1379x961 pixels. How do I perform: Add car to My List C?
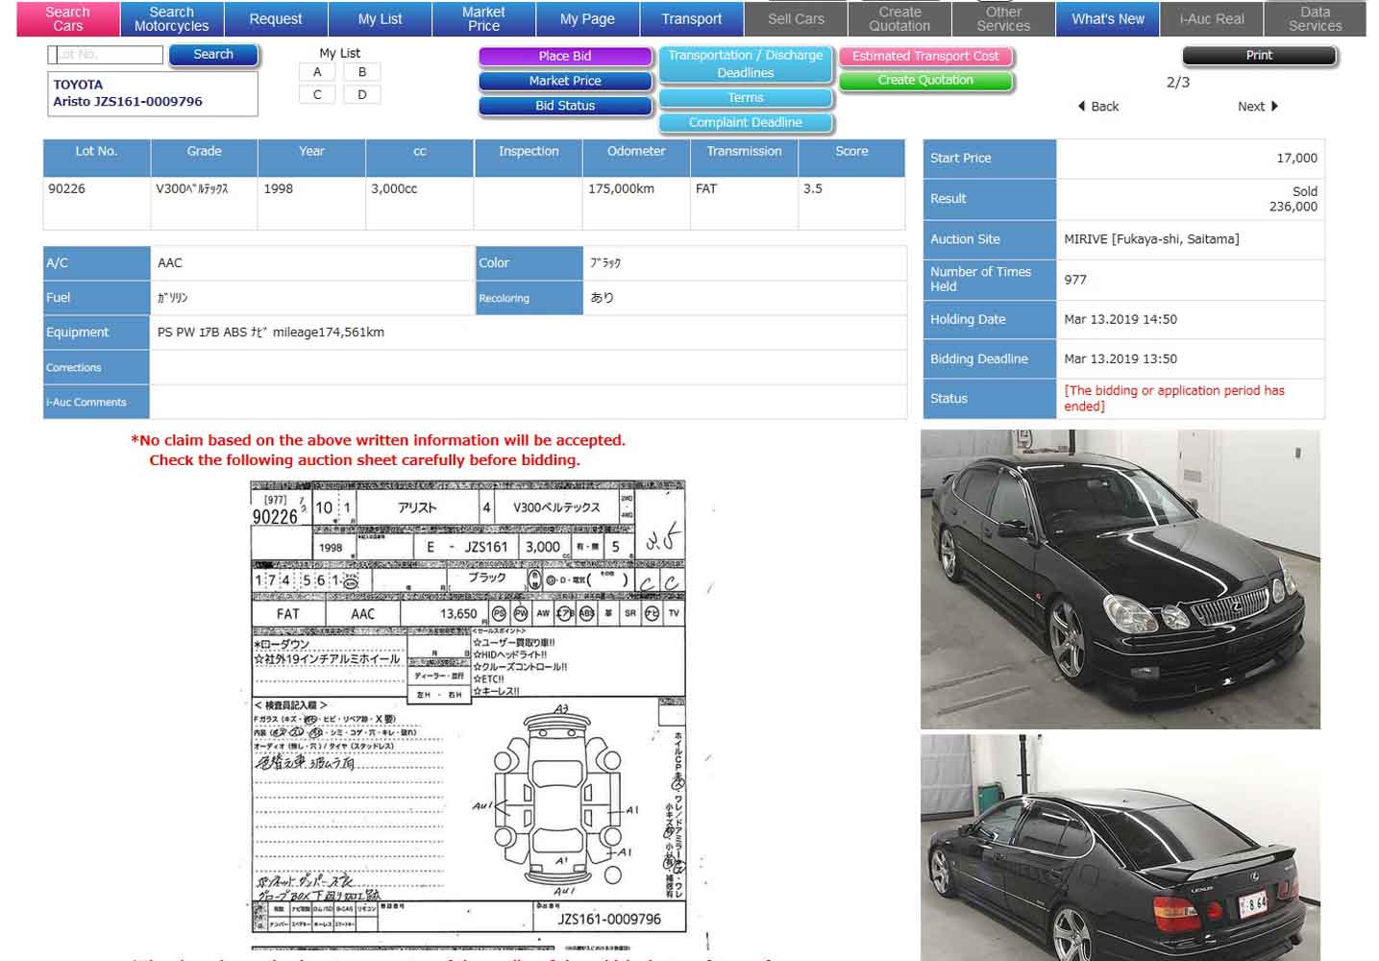point(317,94)
